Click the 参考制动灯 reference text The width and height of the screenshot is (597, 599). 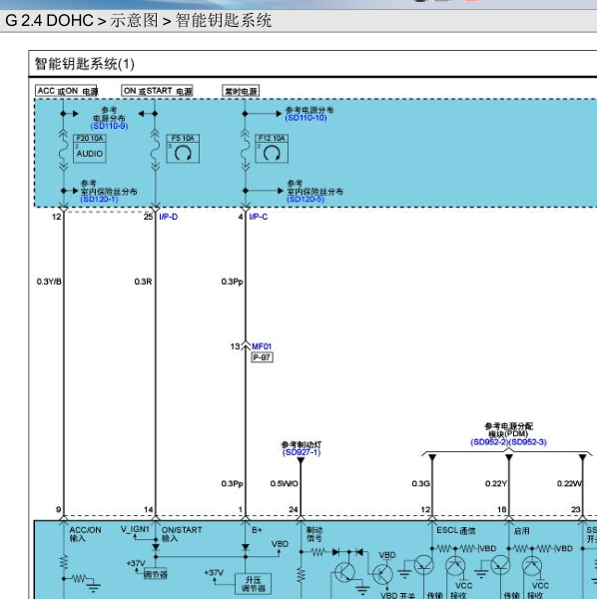(301, 444)
